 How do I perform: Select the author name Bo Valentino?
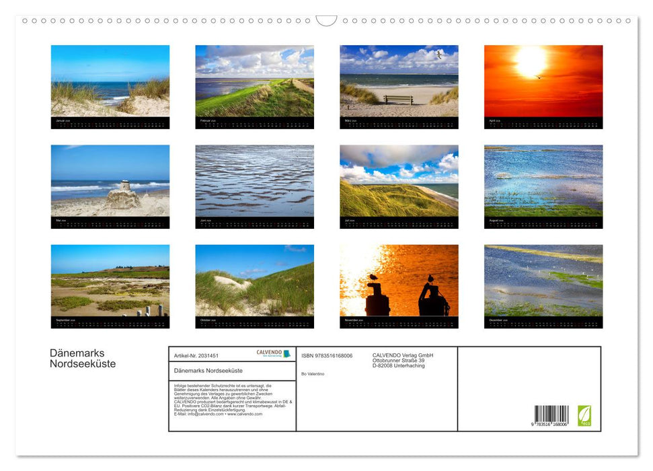click(x=312, y=372)
